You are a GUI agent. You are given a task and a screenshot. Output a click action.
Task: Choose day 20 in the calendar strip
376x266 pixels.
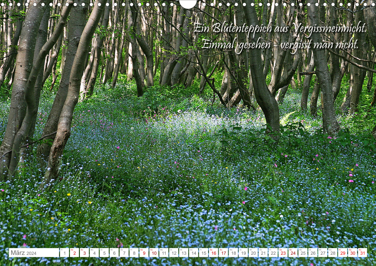point(253,253)
